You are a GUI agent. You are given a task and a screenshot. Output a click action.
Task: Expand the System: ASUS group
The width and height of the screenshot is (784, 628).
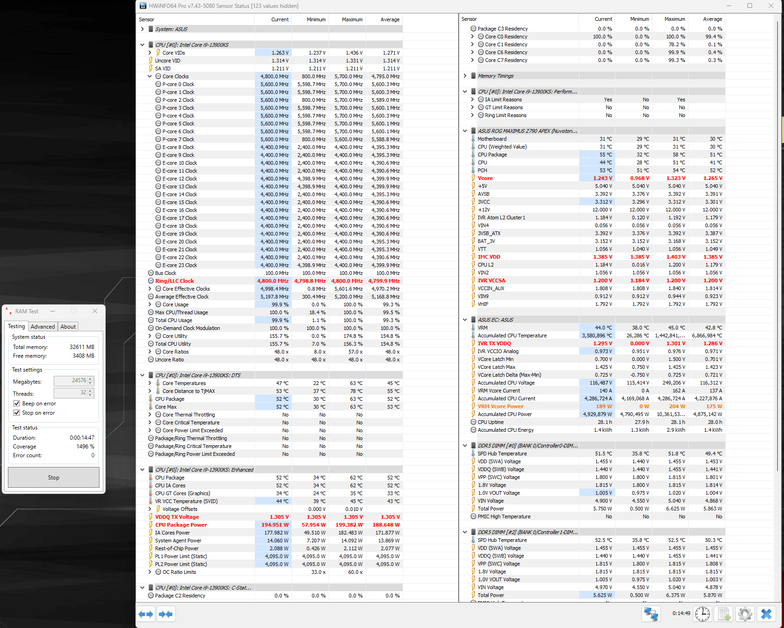click(142, 29)
